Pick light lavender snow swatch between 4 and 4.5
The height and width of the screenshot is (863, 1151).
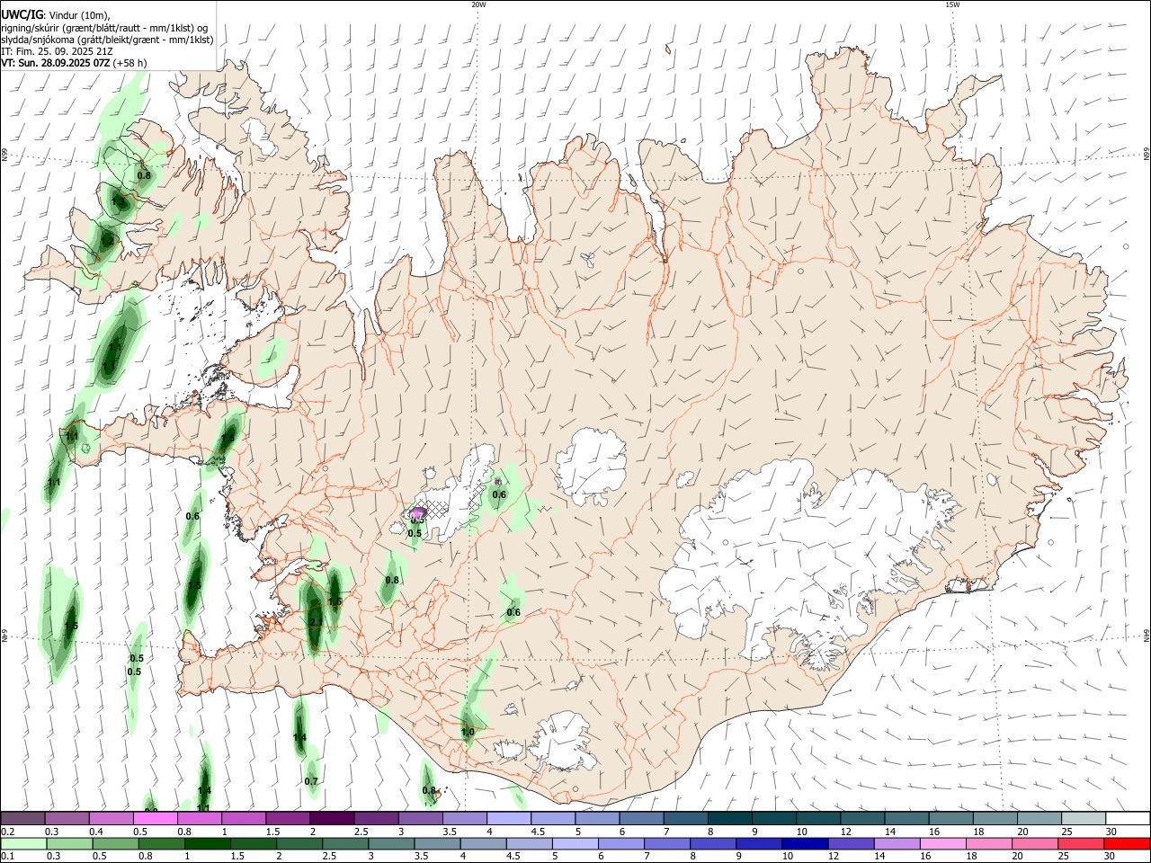point(509,818)
